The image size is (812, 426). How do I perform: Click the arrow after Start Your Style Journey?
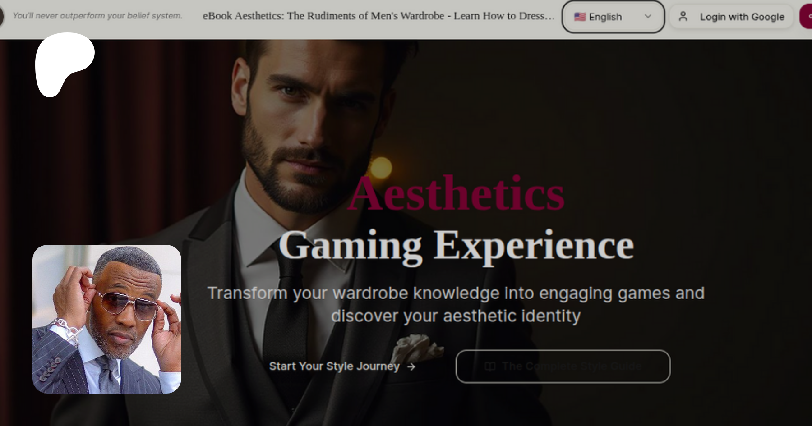pyautogui.click(x=411, y=367)
